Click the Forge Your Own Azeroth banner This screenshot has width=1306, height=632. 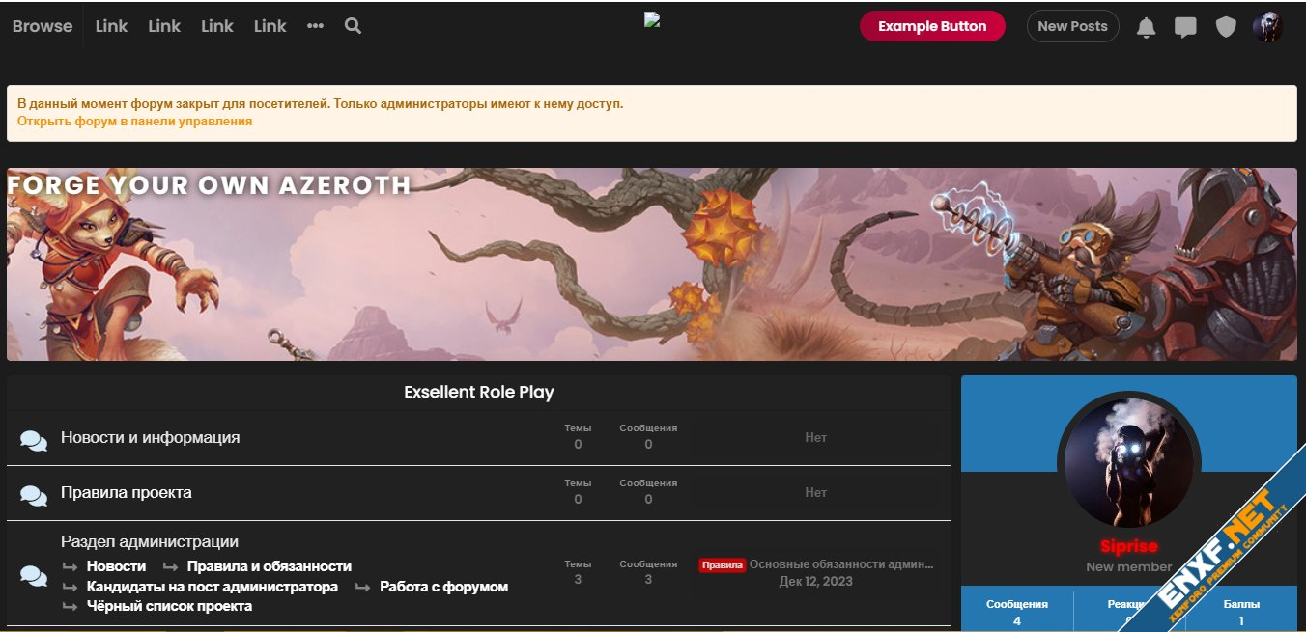tap(651, 264)
